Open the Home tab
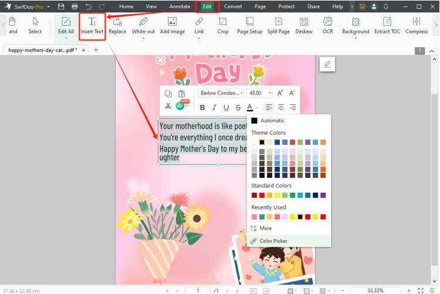Screen dimensions: 440x294 pyautogui.click(x=126, y=6)
